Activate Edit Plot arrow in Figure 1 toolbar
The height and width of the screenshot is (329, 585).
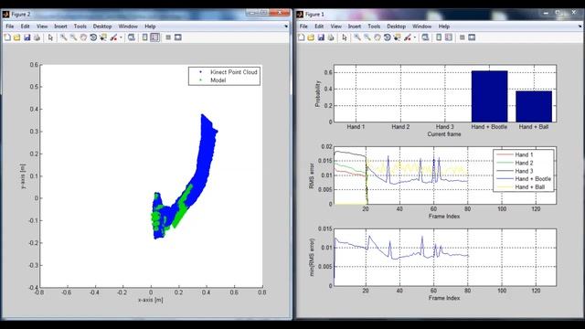click(345, 37)
